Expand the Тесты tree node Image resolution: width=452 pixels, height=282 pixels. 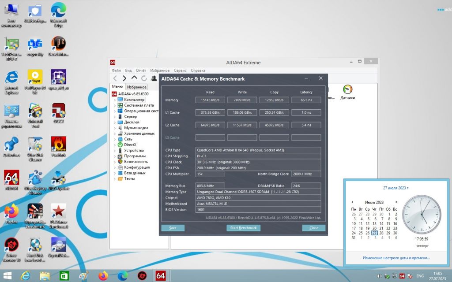(x=114, y=179)
